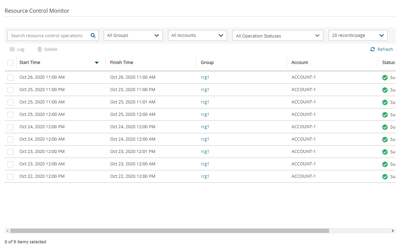
Task: Click success status icon for Oct 22 row
Action: coord(385,177)
